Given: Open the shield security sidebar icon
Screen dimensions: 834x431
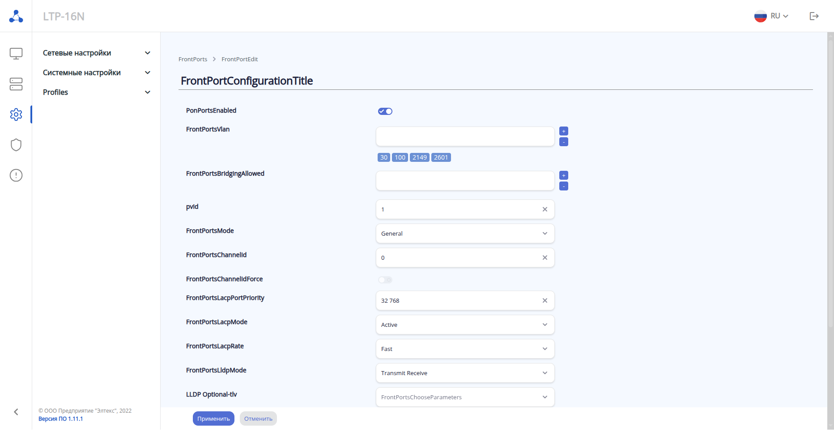Looking at the screenshot, I should 16,145.
